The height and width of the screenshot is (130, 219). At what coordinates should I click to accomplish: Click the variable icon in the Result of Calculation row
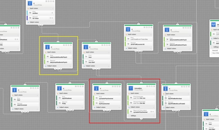[131, 112]
